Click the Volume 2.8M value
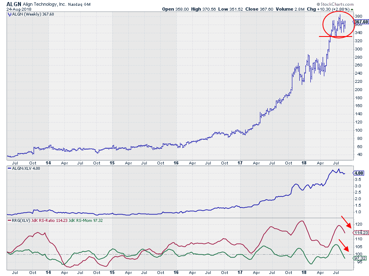The width and height of the screenshot is (369, 276). (290, 9)
